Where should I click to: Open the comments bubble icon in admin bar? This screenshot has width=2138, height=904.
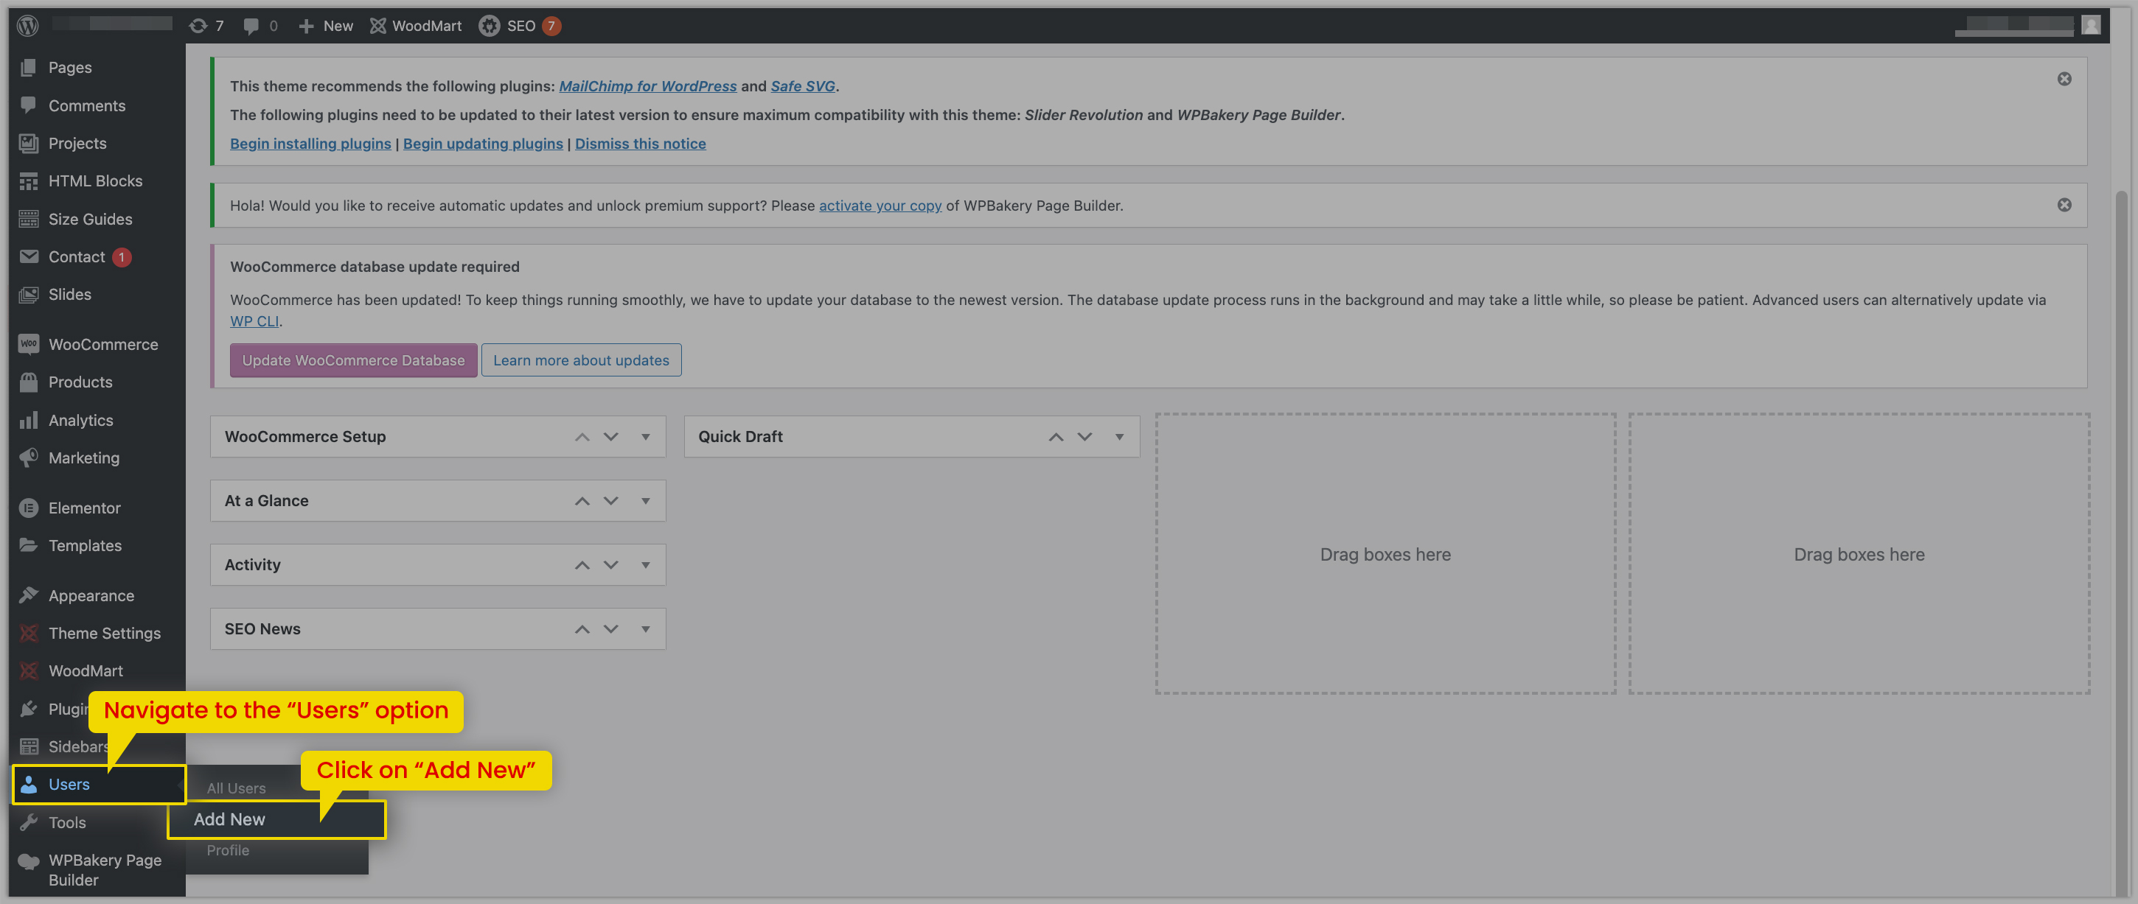251,26
